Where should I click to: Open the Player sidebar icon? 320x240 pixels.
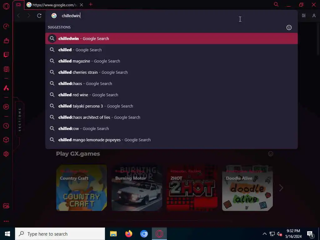6,107
